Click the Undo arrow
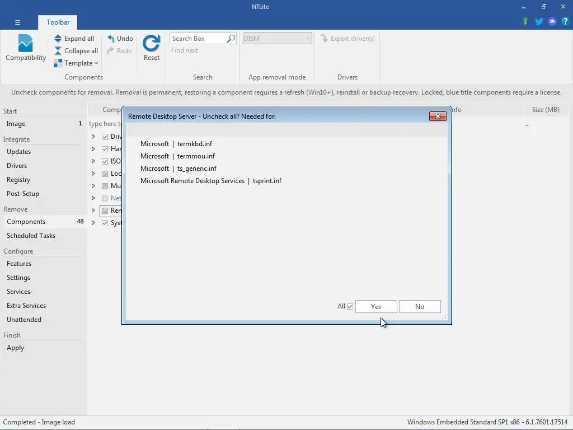Image resolution: width=573 pixels, height=430 pixels. [111, 39]
